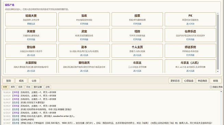Click 进入对决 link in PK card
Image resolution: width=224 pixels, height=125 pixels.
tap(190, 24)
